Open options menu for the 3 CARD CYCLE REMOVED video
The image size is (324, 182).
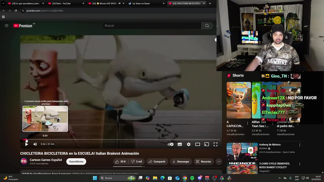[300, 164]
